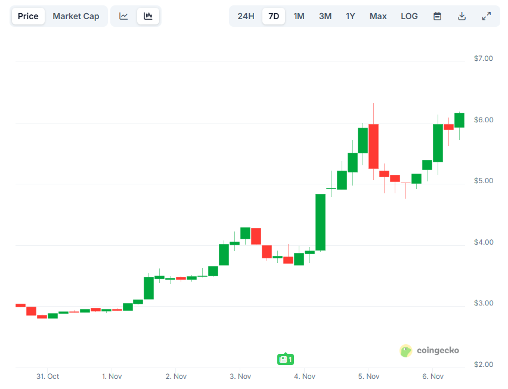The height and width of the screenshot is (389, 508).
Task: Open the date range calendar picker
Action: pyautogui.click(x=437, y=16)
